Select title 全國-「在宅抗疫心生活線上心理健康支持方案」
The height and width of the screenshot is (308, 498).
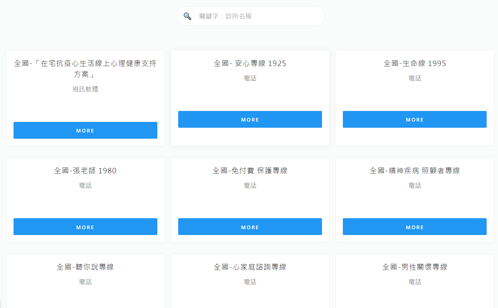click(85, 69)
